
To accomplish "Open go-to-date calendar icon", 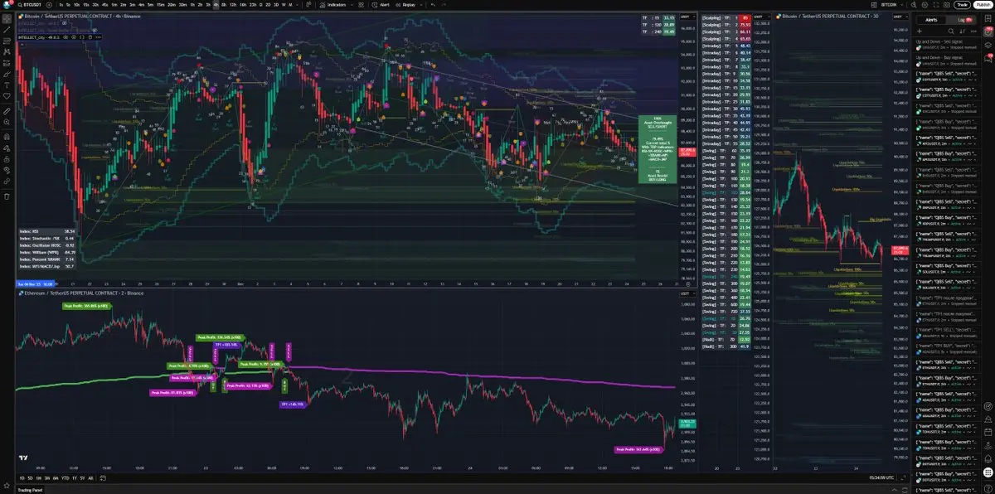I will tap(103, 478).
